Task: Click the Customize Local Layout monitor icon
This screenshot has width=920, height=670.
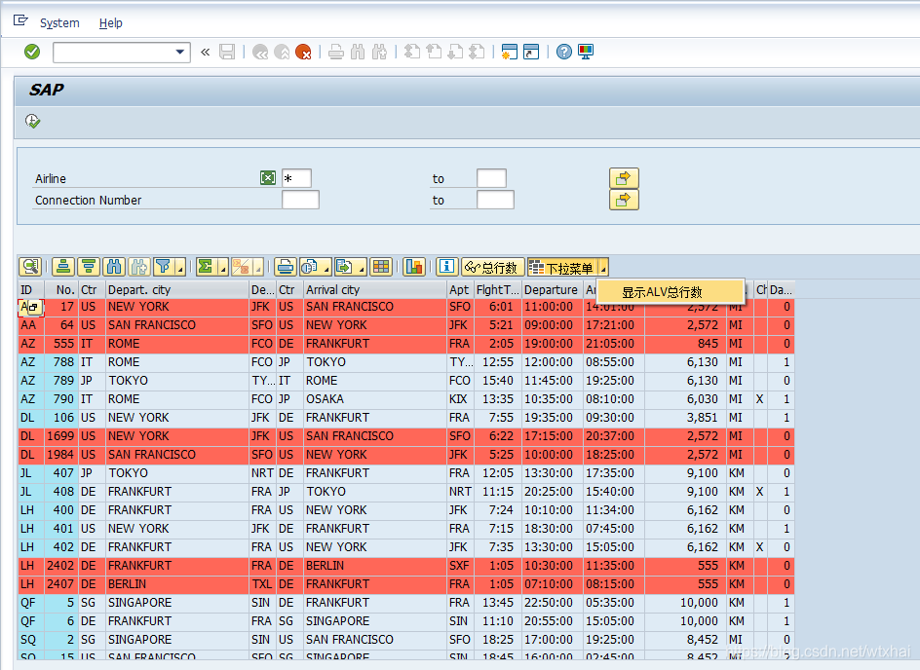Action: pyautogui.click(x=586, y=52)
